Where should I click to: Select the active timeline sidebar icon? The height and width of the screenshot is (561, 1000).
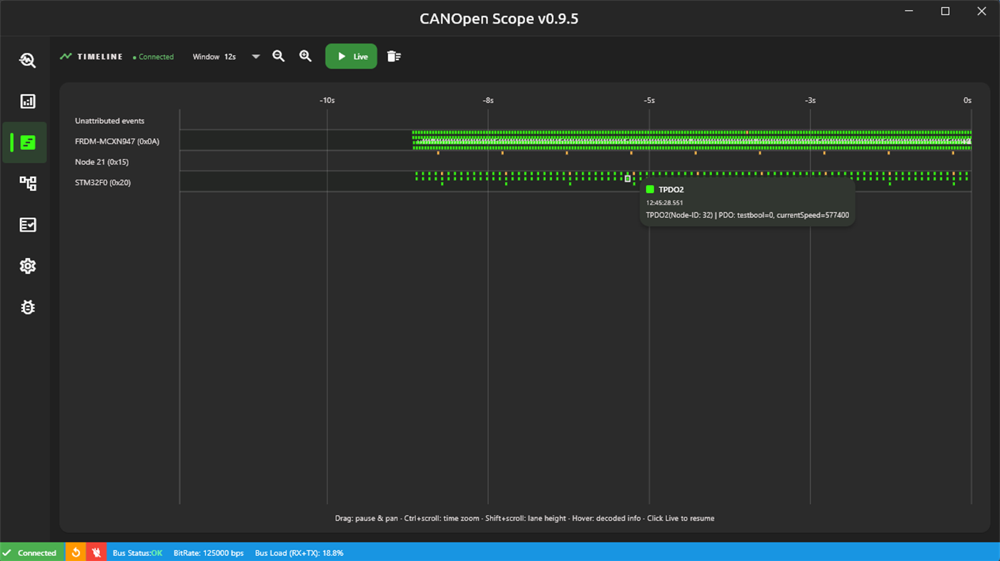tap(27, 142)
